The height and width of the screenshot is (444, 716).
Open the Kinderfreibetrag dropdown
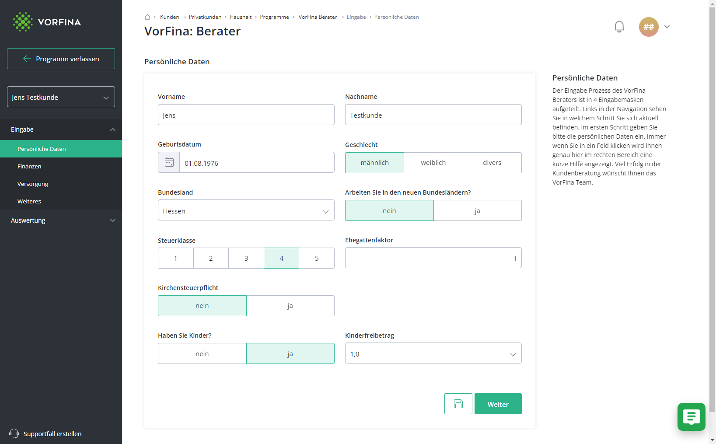[433, 353]
